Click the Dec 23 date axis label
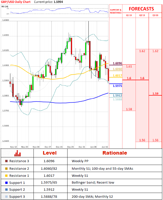 coord(70,147)
